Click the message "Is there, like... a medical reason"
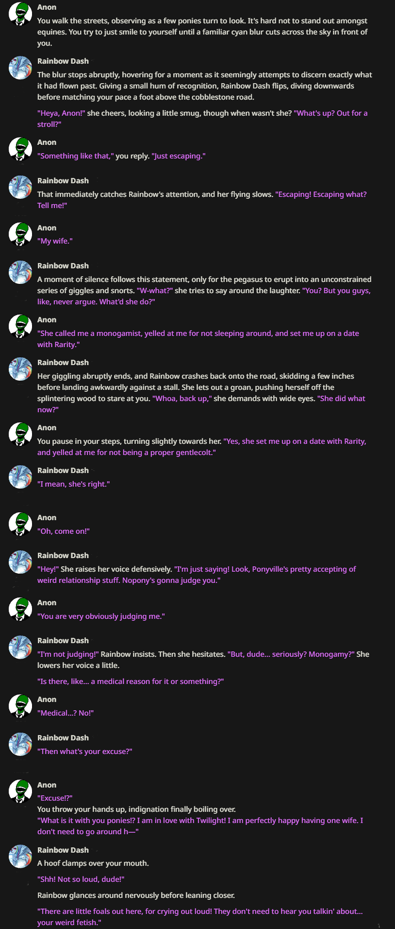Screen dimensions: 395x929 click(x=131, y=682)
